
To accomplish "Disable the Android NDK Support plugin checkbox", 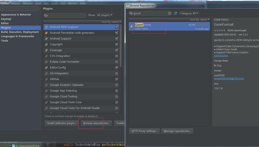I will click(x=117, y=27).
